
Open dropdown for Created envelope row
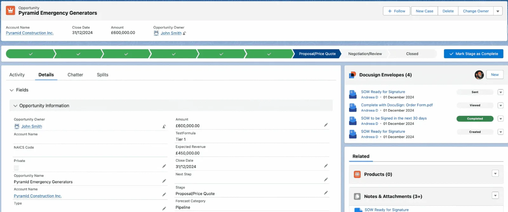pyautogui.click(x=501, y=132)
